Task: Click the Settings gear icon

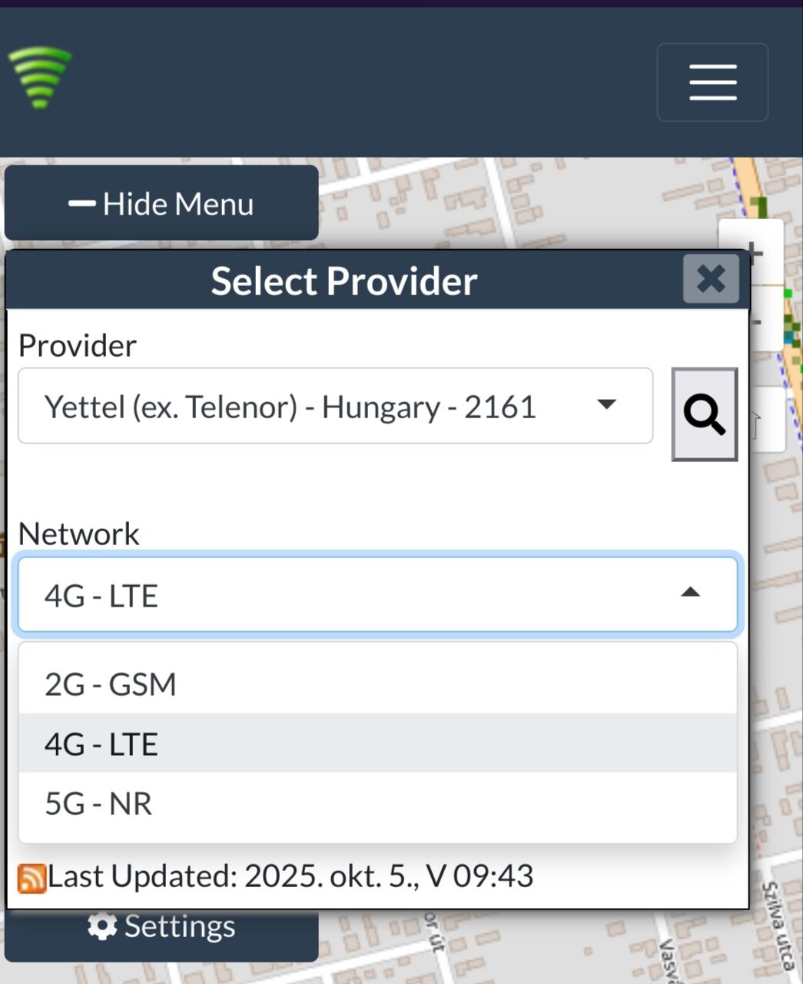Action: click(101, 926)
